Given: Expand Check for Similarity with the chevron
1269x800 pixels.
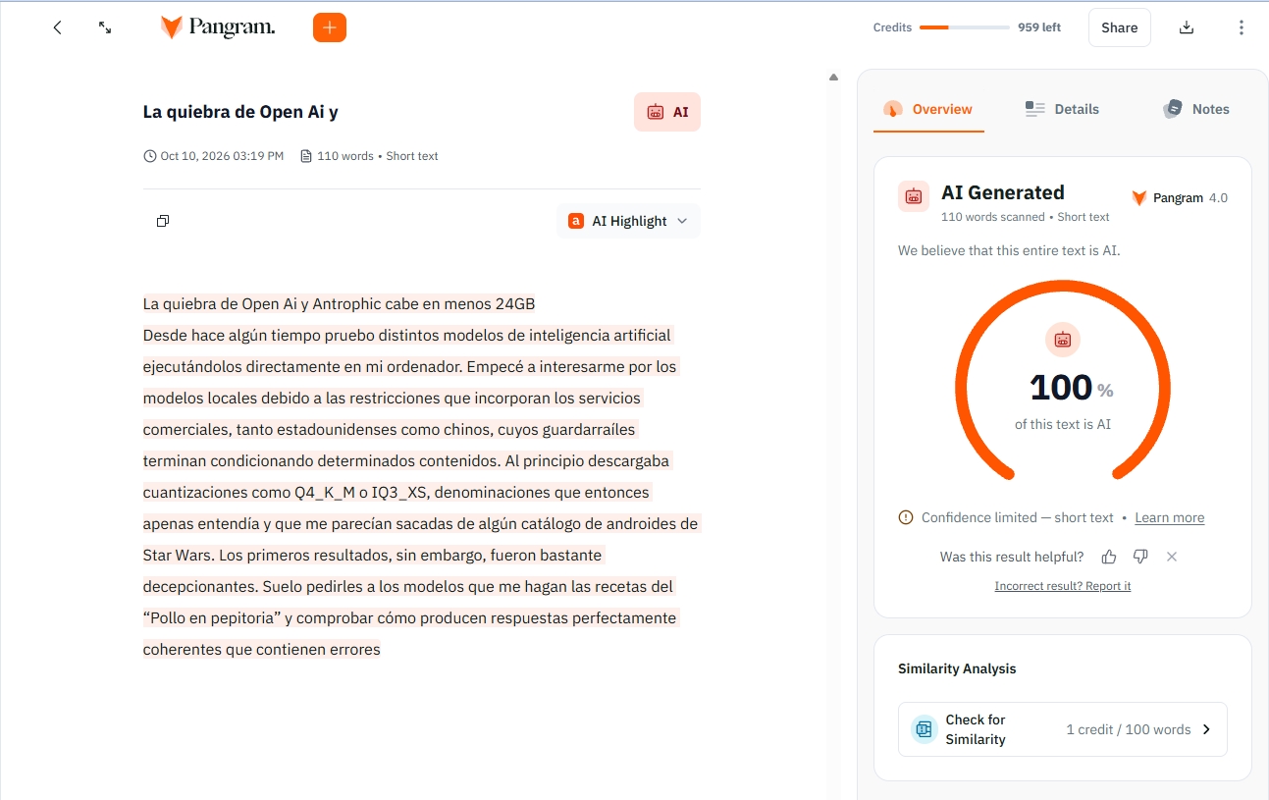Looking at the screenshot, I should (x=1207, y=729).
